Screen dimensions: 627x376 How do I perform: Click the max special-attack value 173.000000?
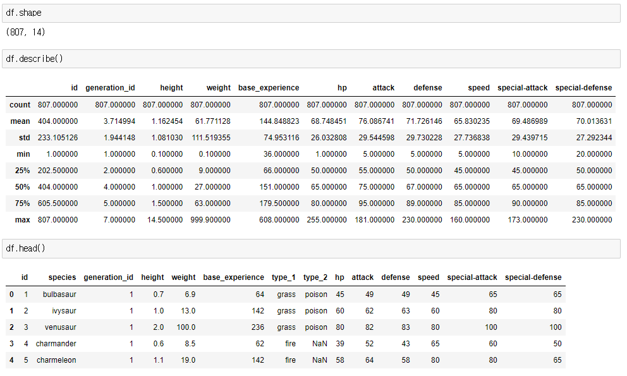point(528,220)
